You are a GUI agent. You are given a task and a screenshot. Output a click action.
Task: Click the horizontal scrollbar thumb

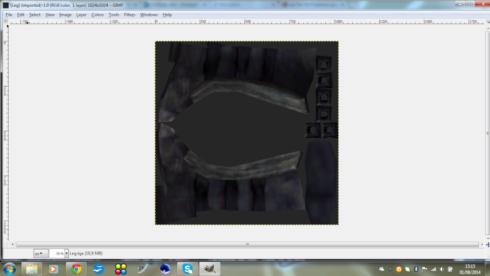[247, 244]
